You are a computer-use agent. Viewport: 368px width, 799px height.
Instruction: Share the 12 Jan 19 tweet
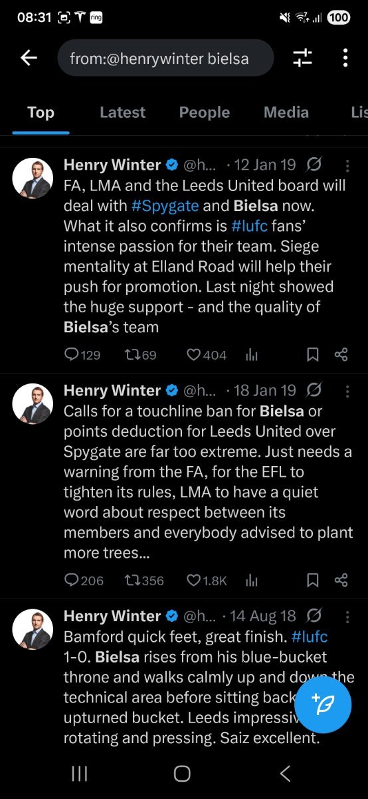point(341,355)
